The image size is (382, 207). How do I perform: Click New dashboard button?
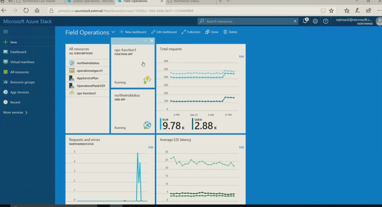pos(133,32)
